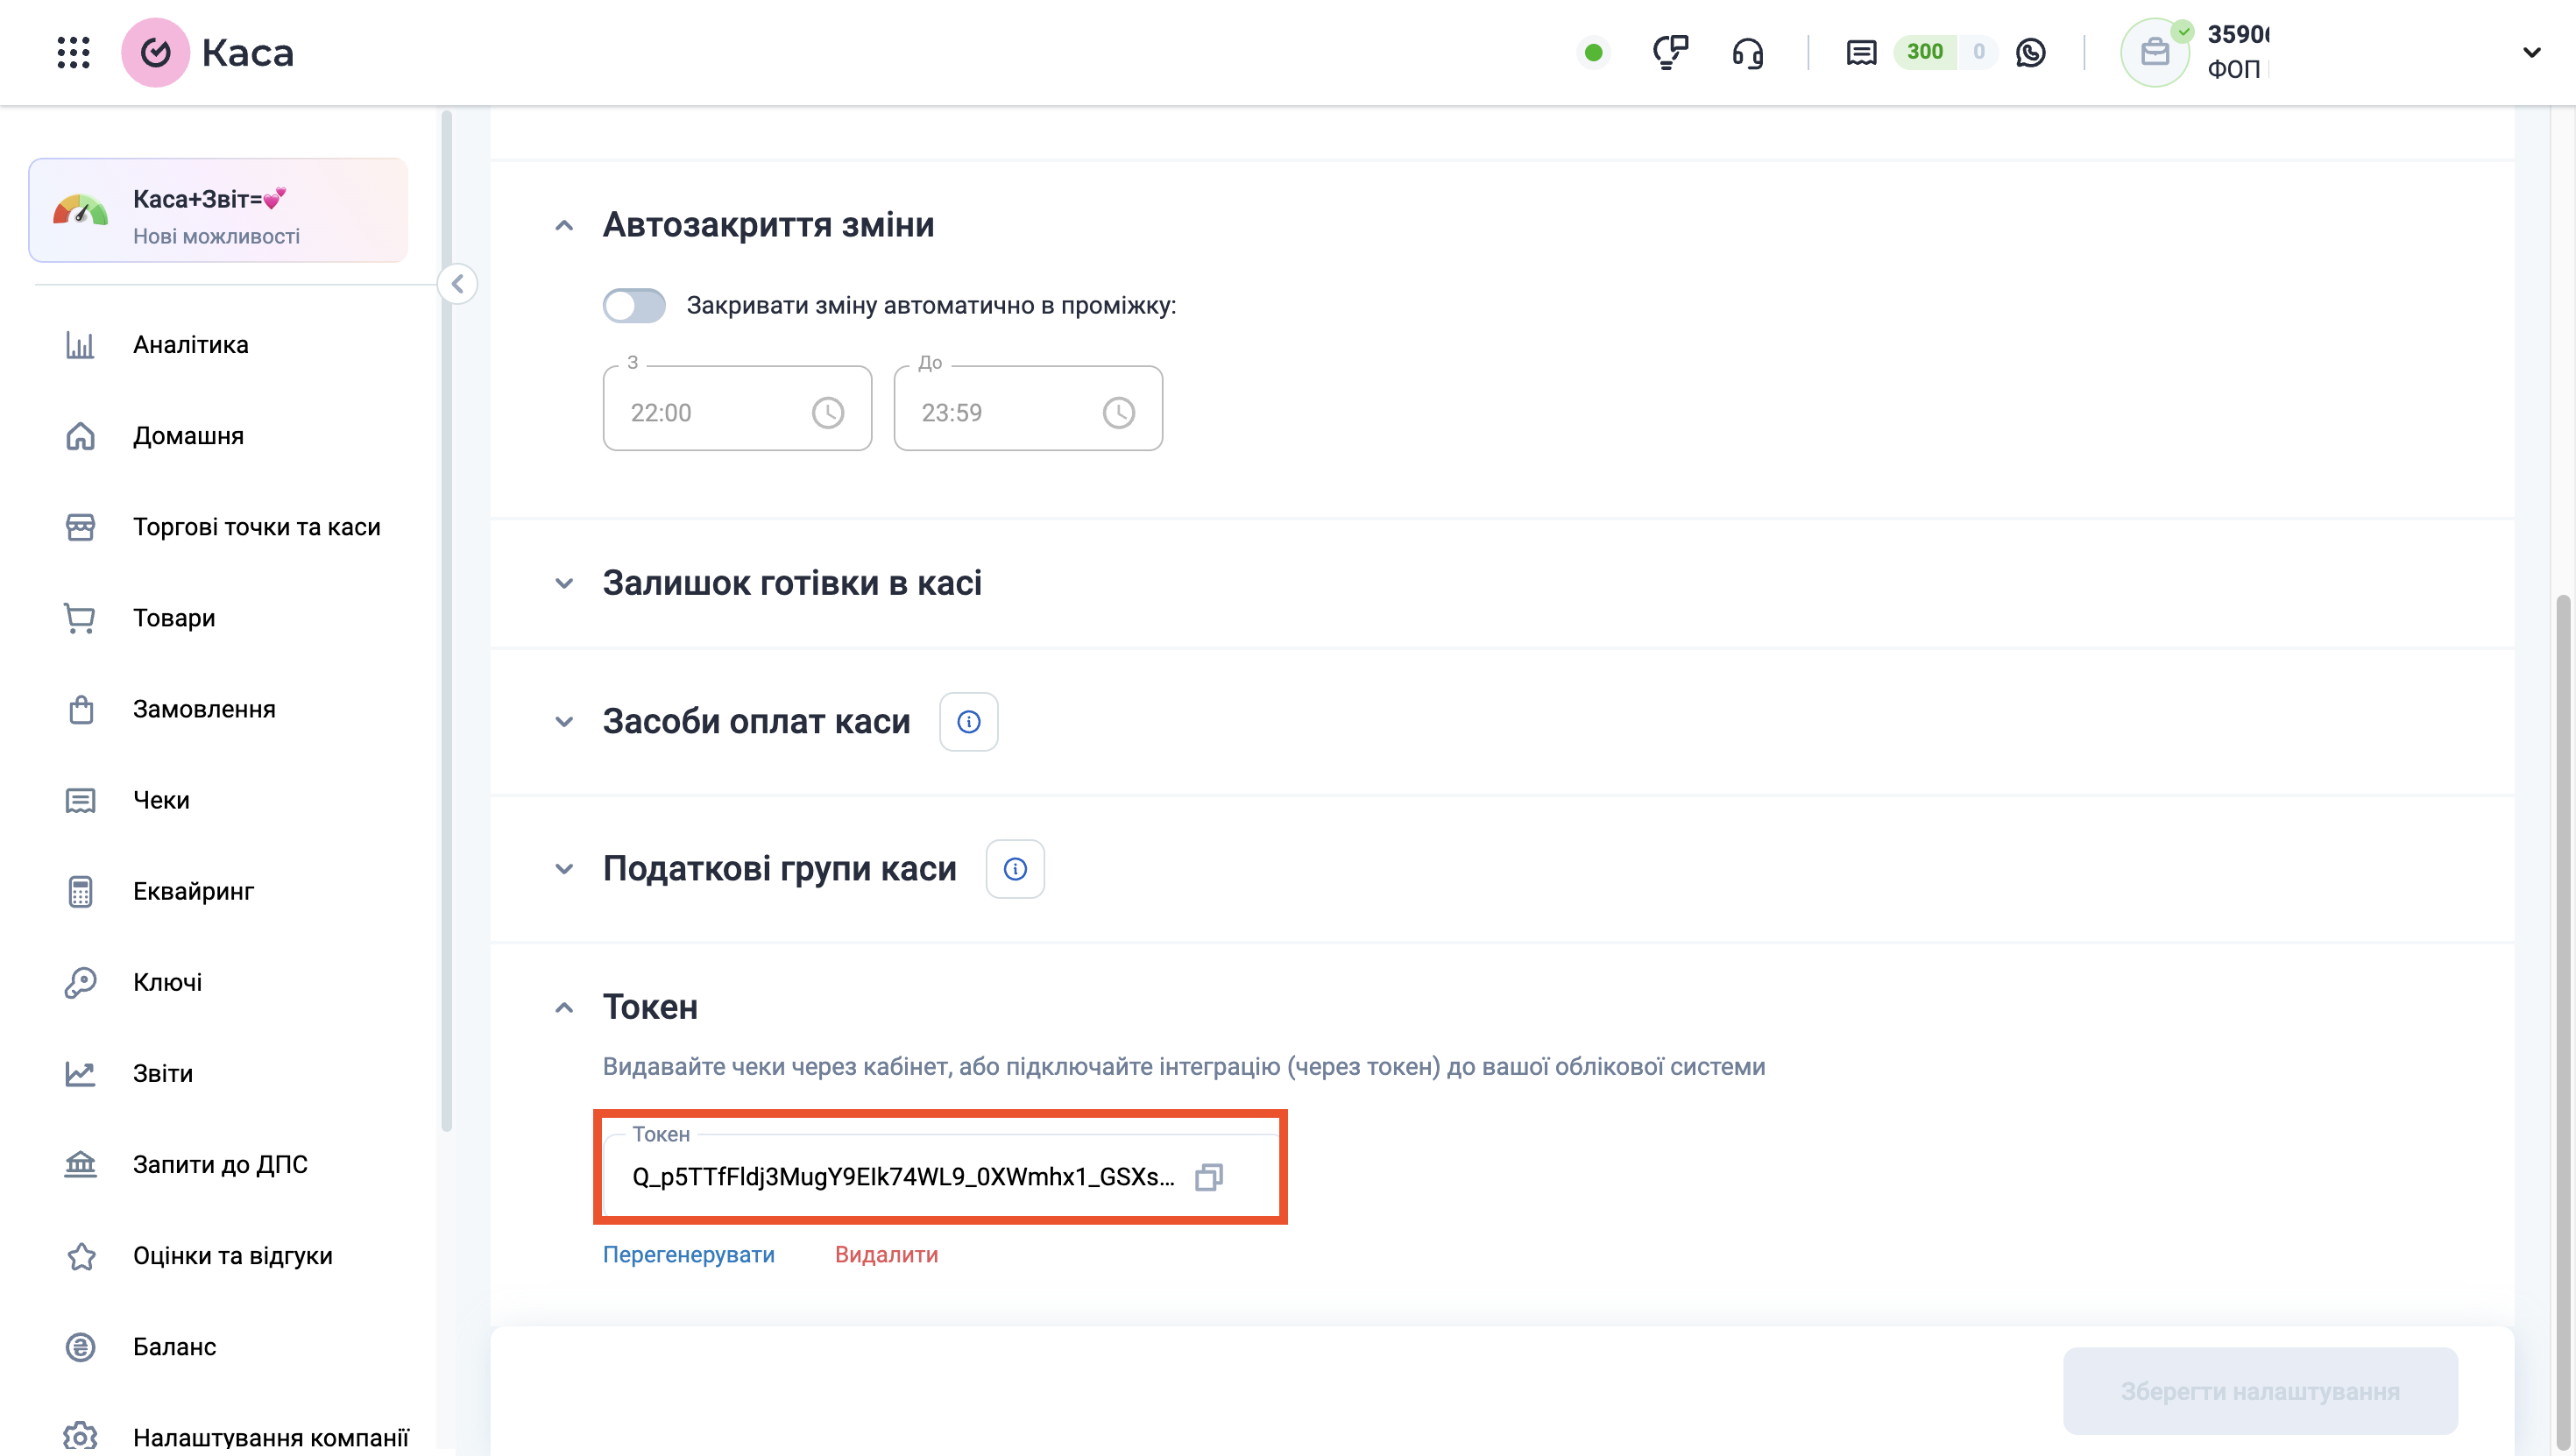Image resolution: width=2576 pixels, height=1456 pixels.
Task: Click Перегенерувати link under the token
Action: [688, 1254]
